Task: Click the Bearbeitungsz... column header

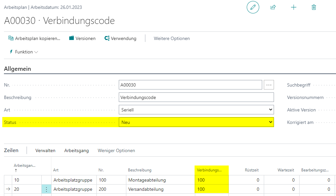Action: 315,170
